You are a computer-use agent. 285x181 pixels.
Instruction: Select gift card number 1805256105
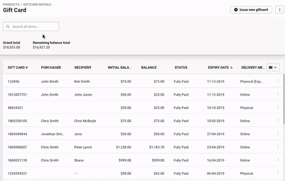(x=17, y=121)
